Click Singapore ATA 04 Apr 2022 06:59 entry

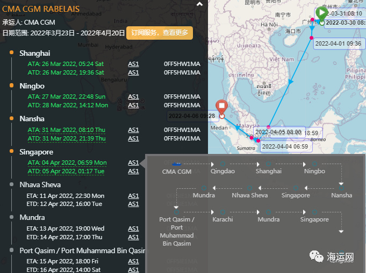point(67,163)
